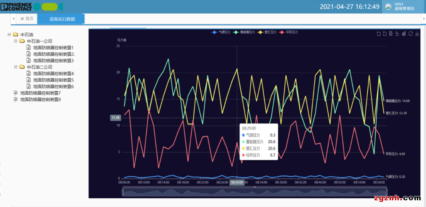Image resolution: width=426 pixels, height=207 pixels.
Task: Click the top move handle of range slider
Action: coord(254,187)
